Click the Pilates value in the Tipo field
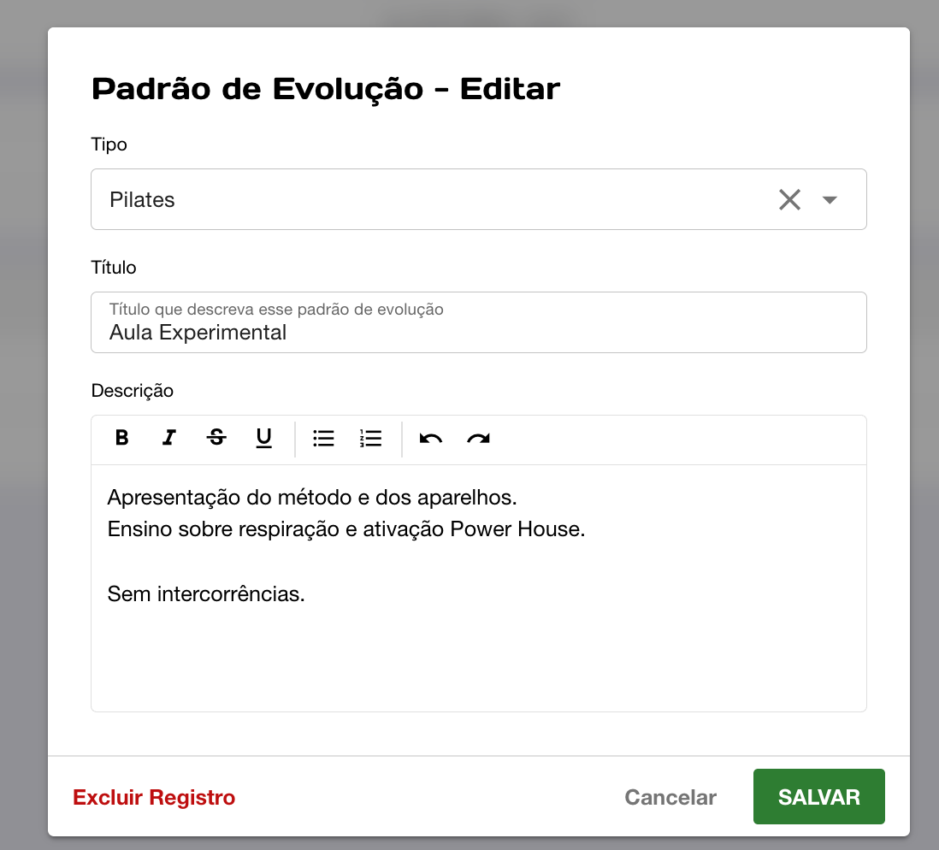This screenshot has height=850, width=939. (x=142, y=200)
